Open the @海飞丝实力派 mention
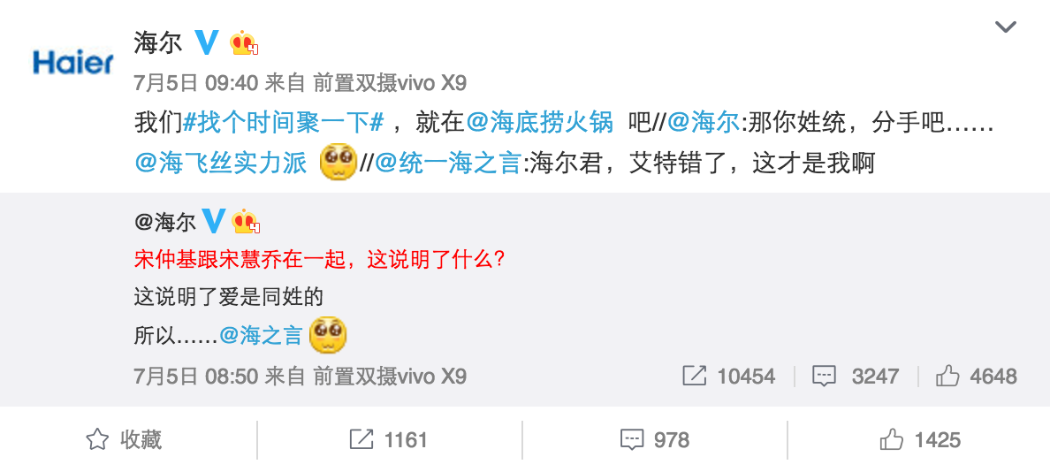This screenshot has width=1050, height=472. coord(220,164)
